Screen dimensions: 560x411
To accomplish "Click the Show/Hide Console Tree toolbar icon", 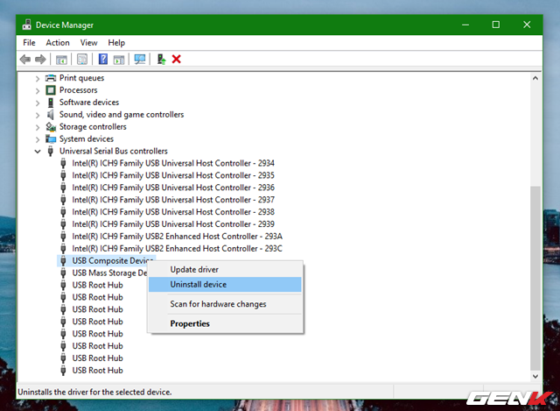I will pos(62,59).
